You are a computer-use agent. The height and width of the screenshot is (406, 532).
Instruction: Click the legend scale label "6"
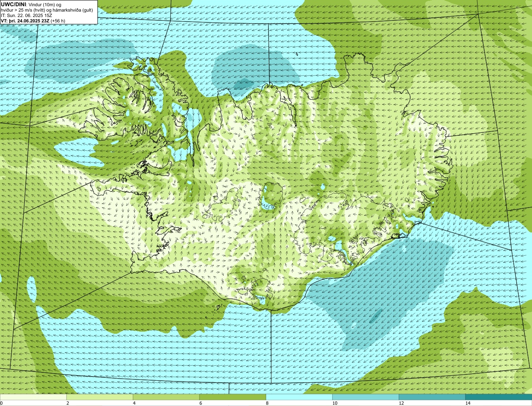pyautogui.click(x=200, y=403)
